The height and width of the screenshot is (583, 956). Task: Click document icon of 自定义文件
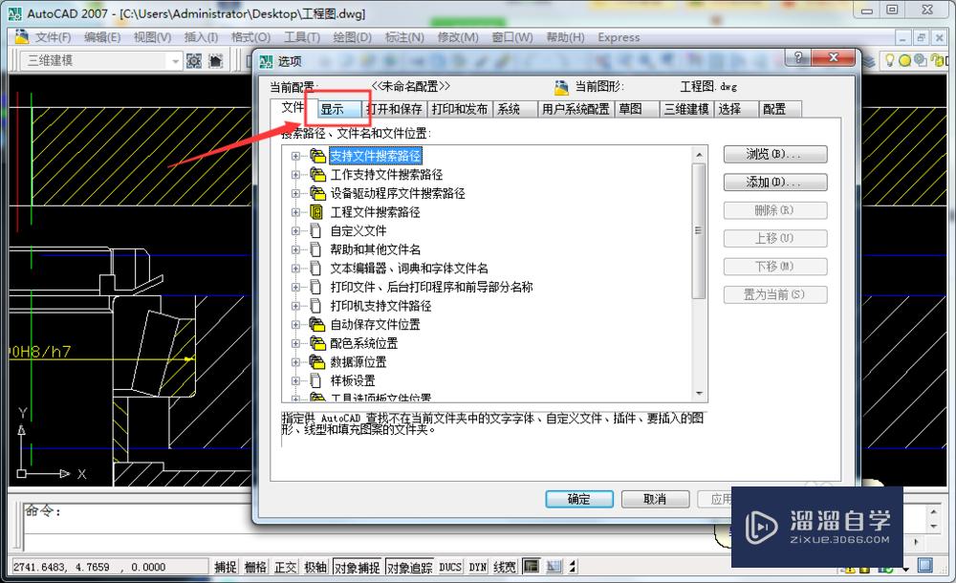click(315, 231)
